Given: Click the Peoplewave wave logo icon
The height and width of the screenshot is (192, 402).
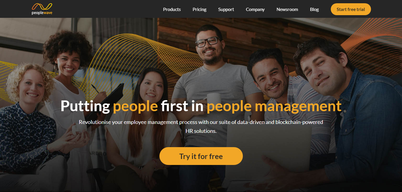Looking at the screenshot, I should (x=42, y=7).
